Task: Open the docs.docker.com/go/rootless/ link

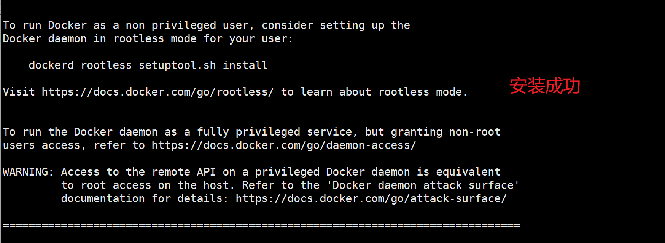Action: [157, 92]
